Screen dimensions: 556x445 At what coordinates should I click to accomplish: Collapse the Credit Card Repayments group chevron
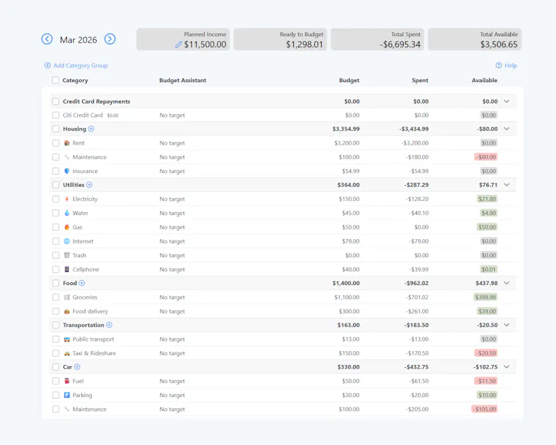tap(507, 102)
